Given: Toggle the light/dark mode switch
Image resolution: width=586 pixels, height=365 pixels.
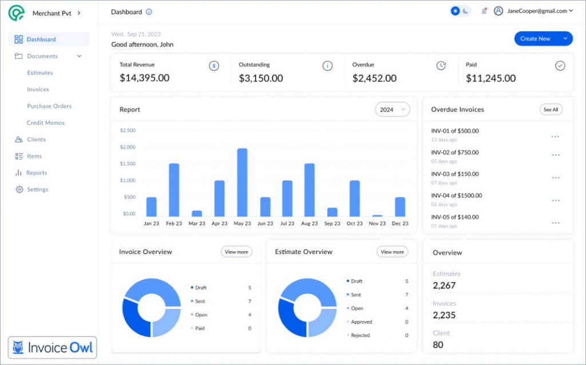Looking at the screenshot, I should click(x=461, y=11).
